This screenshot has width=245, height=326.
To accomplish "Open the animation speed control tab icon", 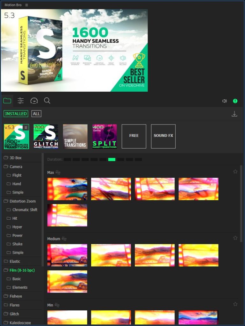I will (x=34, y=101).
